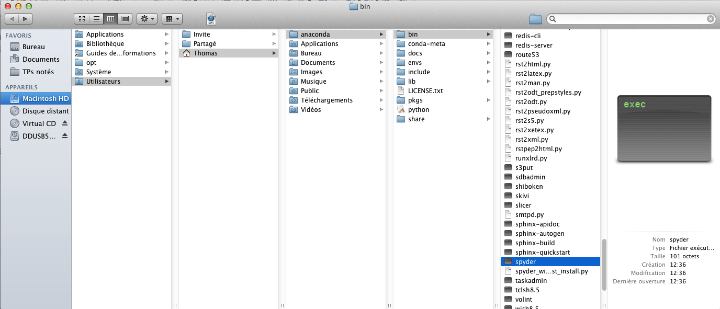Eject the DDUSB5 drive
The height and width of the screenshot is (309, 720).
pyautogui.click(x=65, y=136)
